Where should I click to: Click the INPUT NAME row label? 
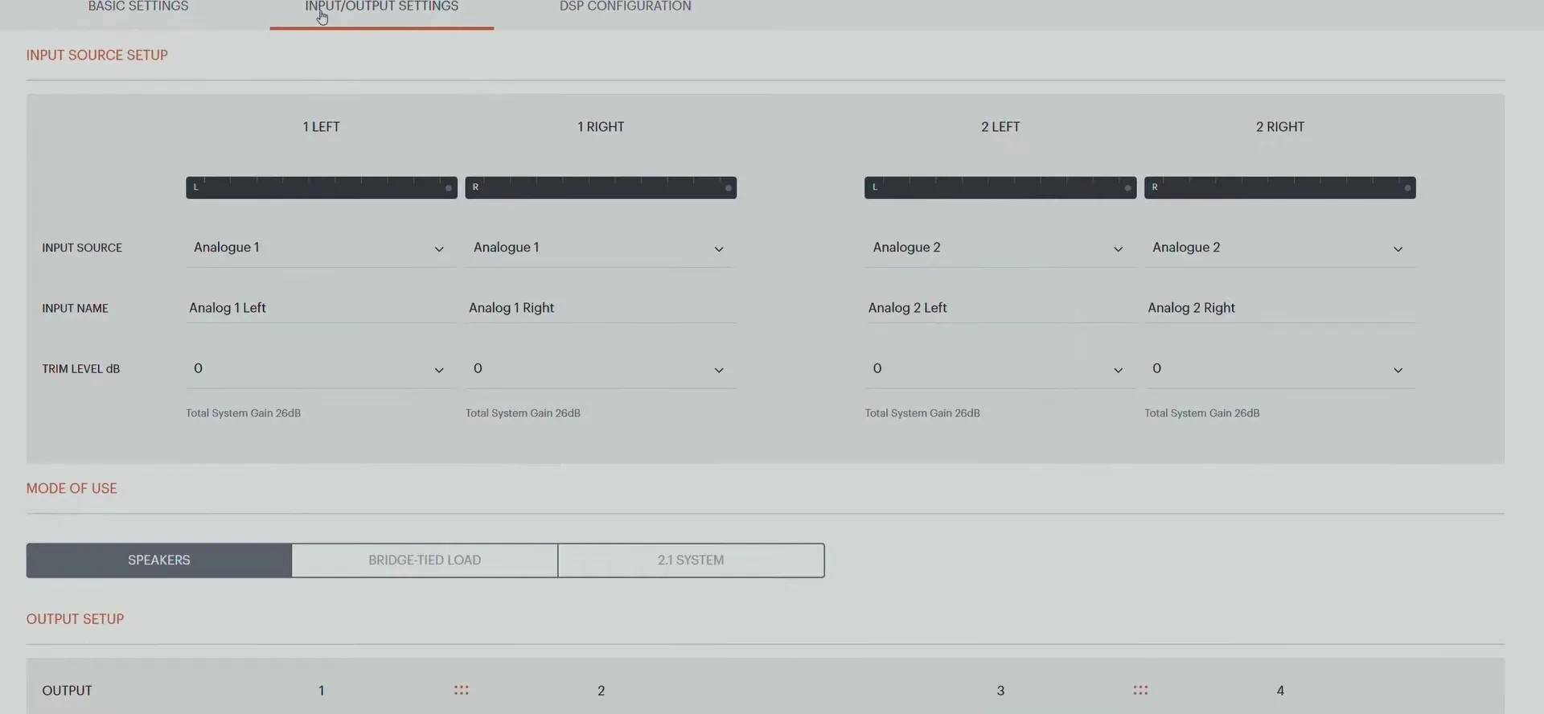(75, 308)
